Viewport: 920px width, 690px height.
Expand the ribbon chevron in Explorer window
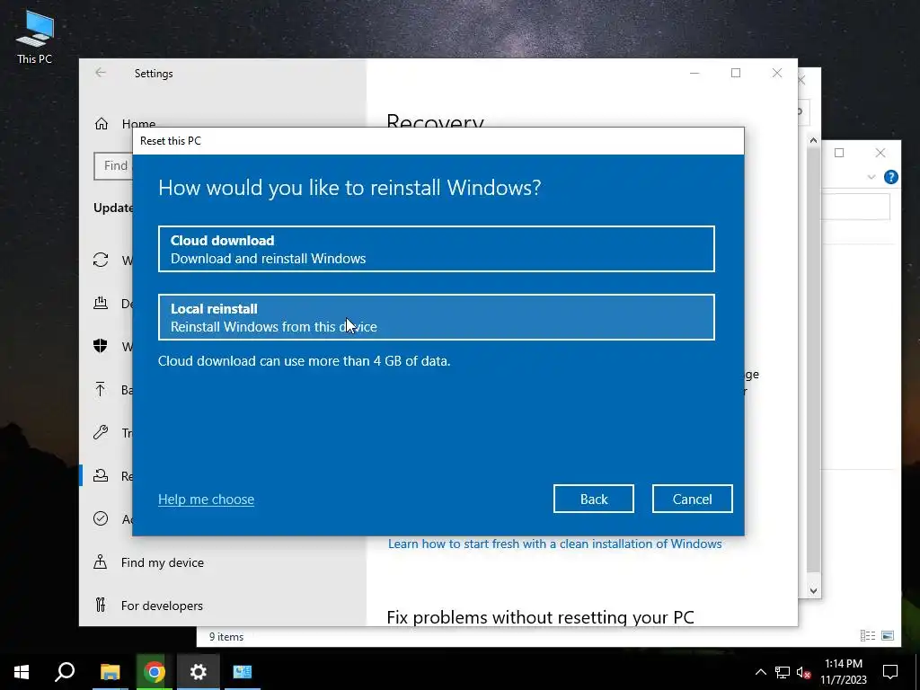click(x=871, y=177)
